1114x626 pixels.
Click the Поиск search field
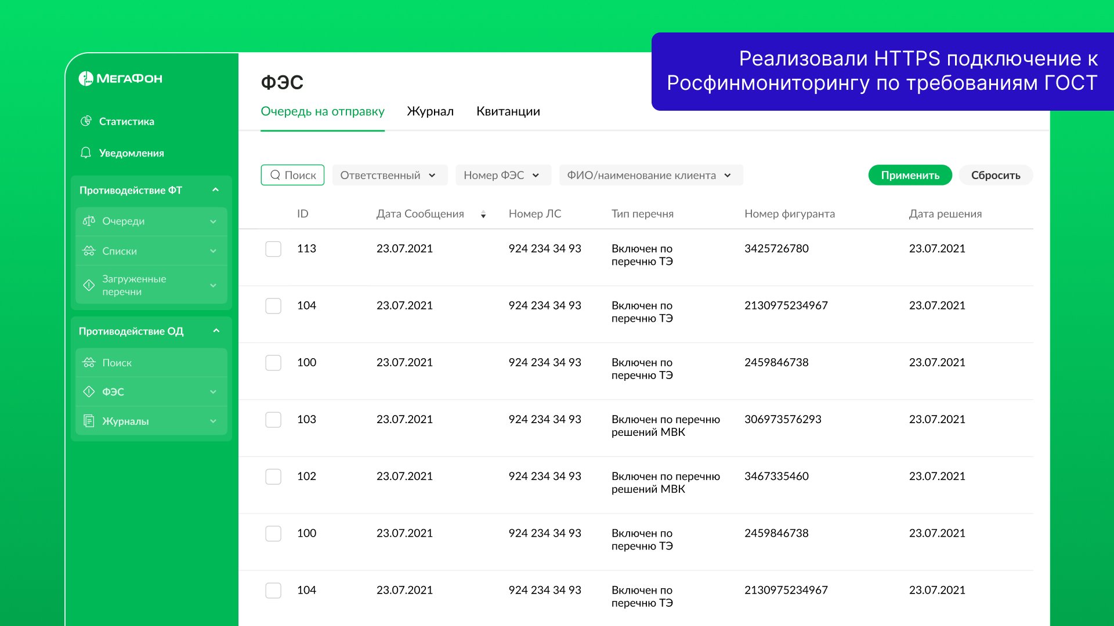pyautogui.click(x=293, y=175)
